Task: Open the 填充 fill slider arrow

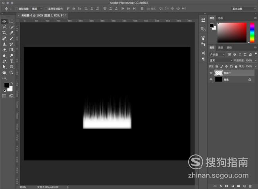Action: (x=256, y=66)
